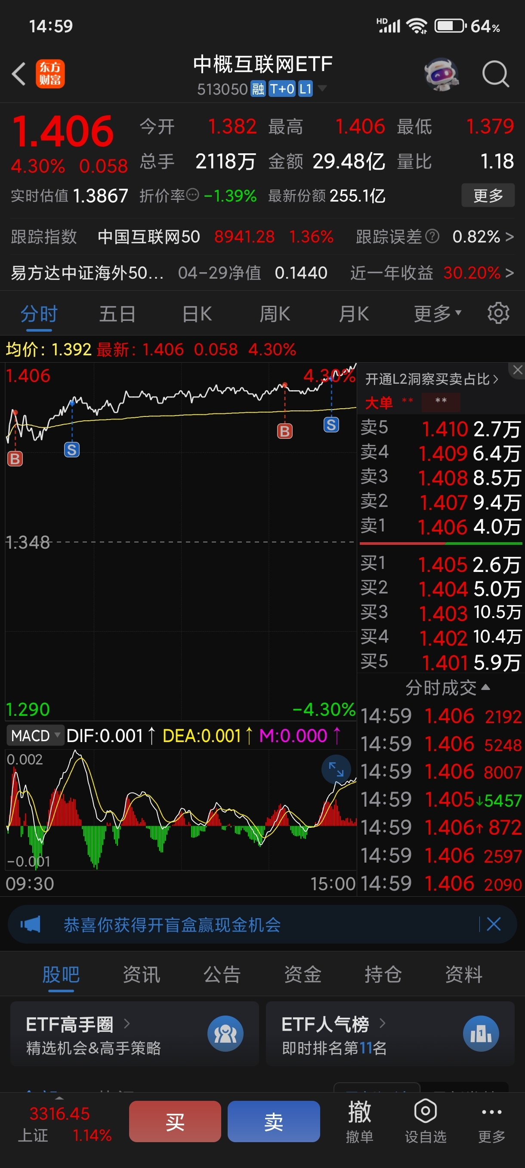This screenshot has height=1168, width=525.
Task: Tap the first blue S marker
Action: 71,449
